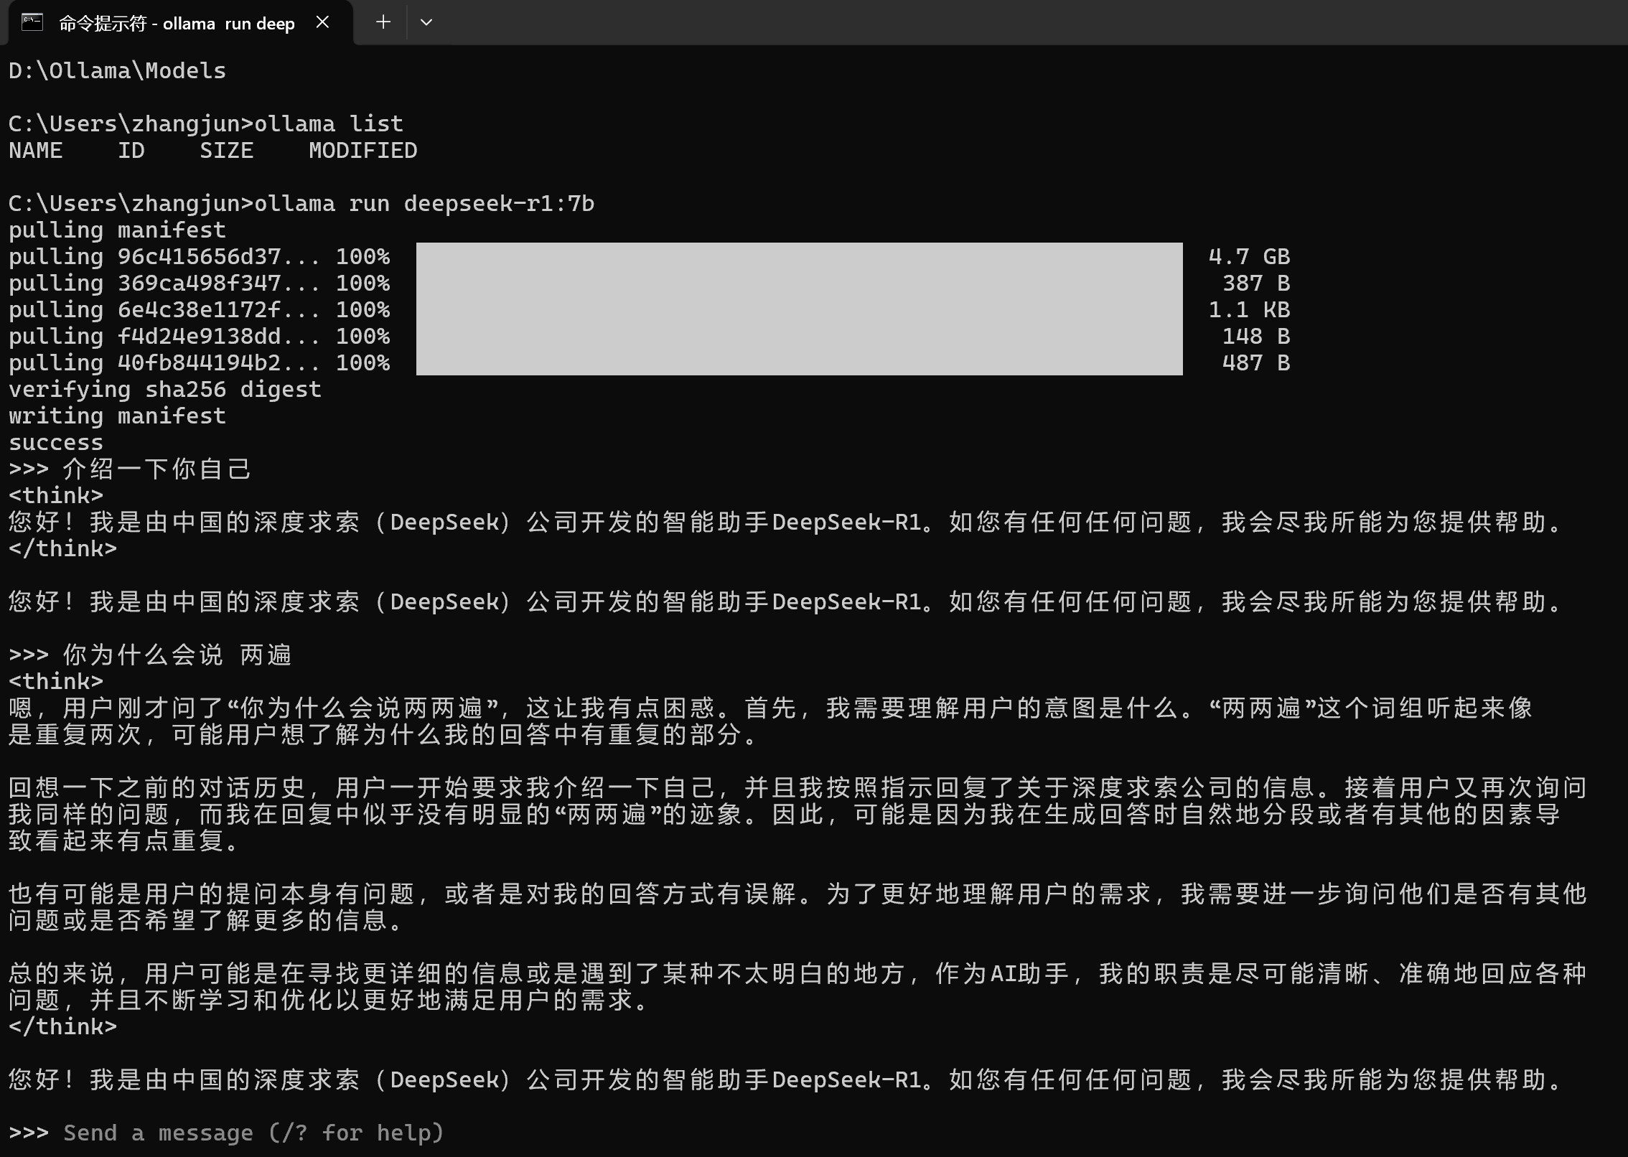Click the 你为什么会说 两遍 prompt line
The image size is (1628, 1157).
point(177,655)
